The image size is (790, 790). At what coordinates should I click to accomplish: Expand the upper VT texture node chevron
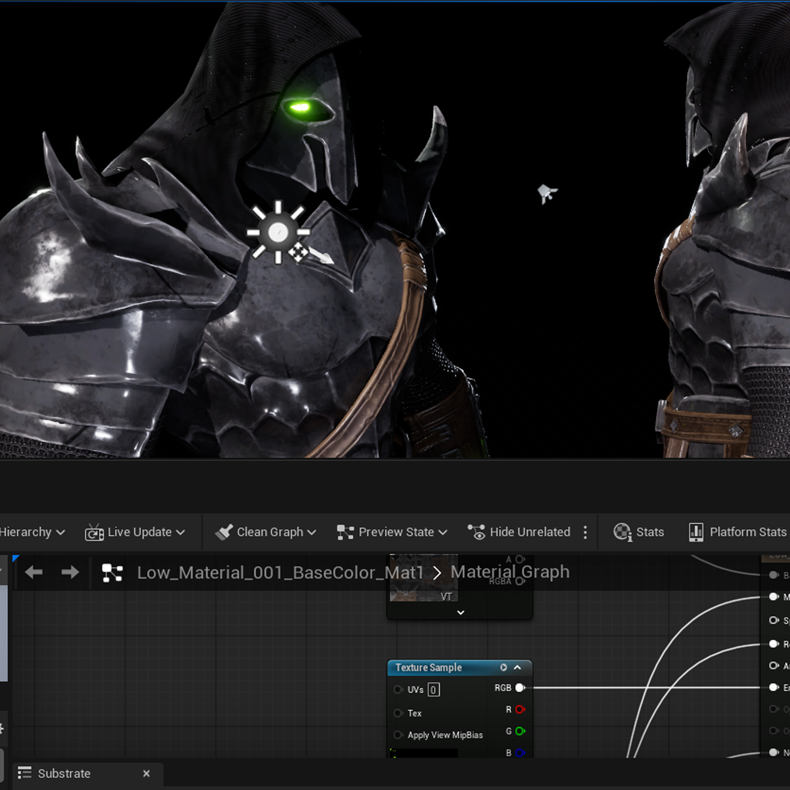(461, 613)
